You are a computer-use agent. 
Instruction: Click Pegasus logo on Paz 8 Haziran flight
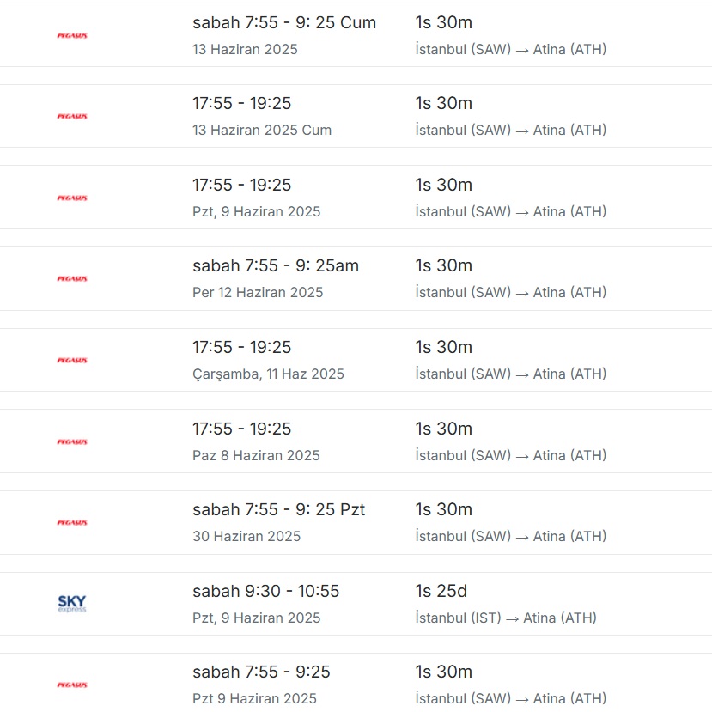pyautogui.click(x=72, y=441)
